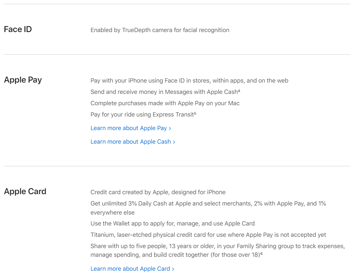Screen dimensions: 355x276
Task: Open Learn more about Apple Pay link
Action: [x=131, y=128]
